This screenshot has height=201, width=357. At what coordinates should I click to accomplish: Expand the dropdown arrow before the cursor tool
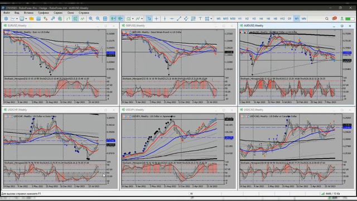point(142,18)
